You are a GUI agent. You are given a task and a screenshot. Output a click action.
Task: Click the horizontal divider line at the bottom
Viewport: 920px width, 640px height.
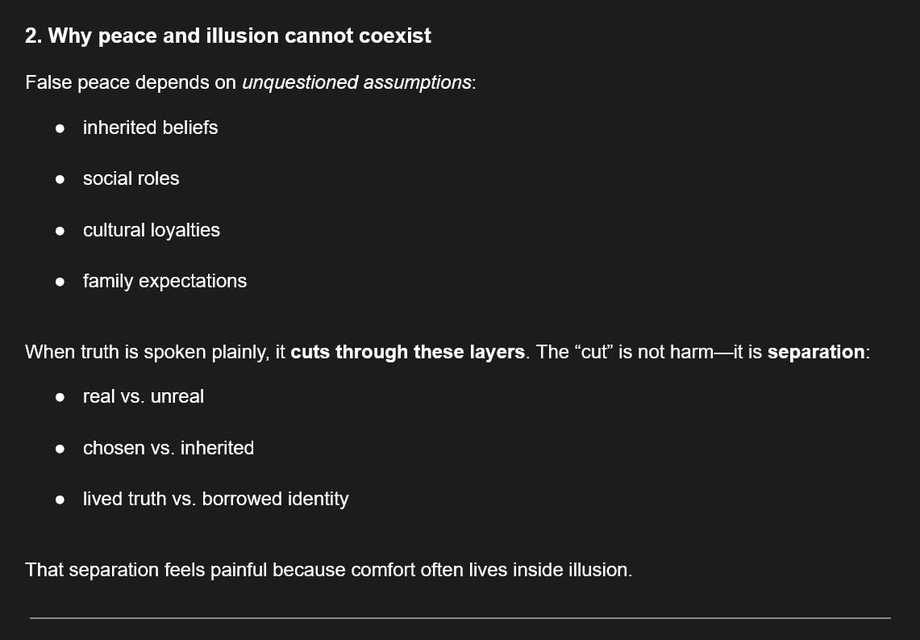pyautogui.click(x=460, y=618)
